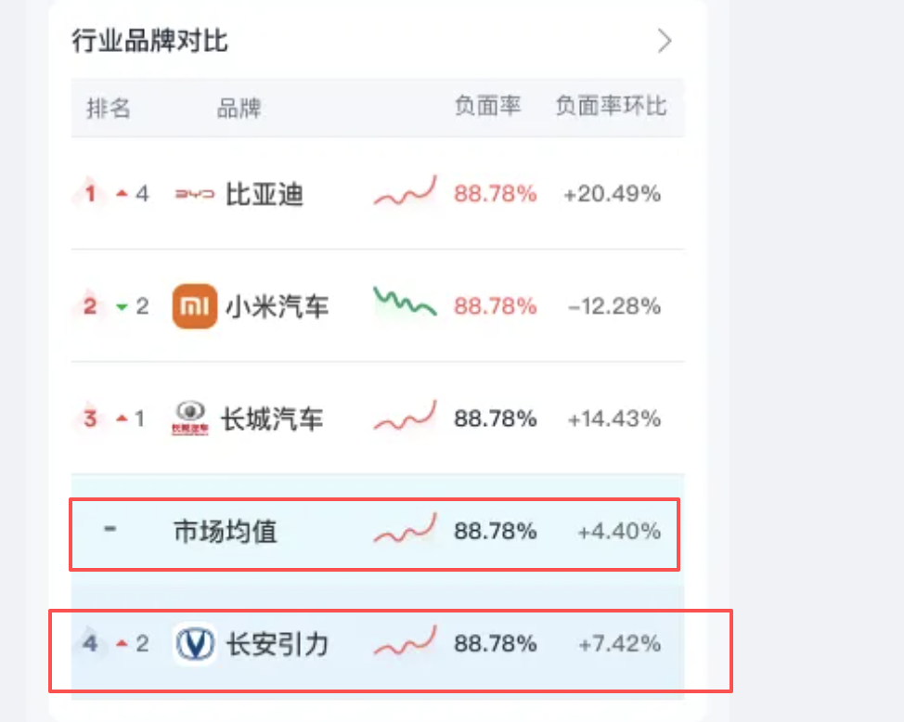Select the 比亚迪 brand name
The image size is (904, 722).
(x=264, y=194)
